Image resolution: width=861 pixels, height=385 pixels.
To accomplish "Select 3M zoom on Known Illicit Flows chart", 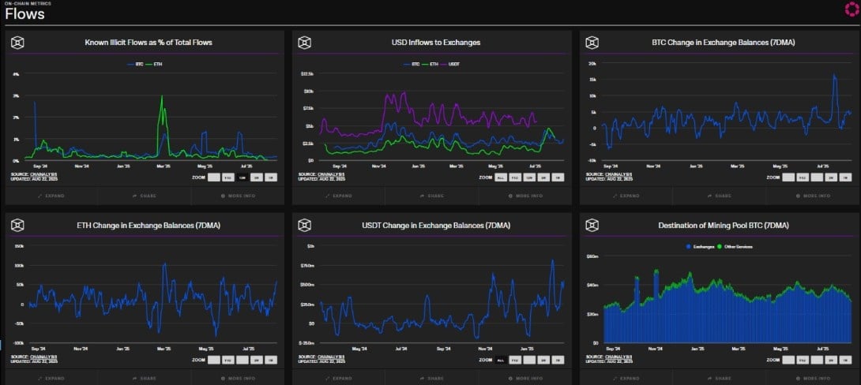I will 257,178.
